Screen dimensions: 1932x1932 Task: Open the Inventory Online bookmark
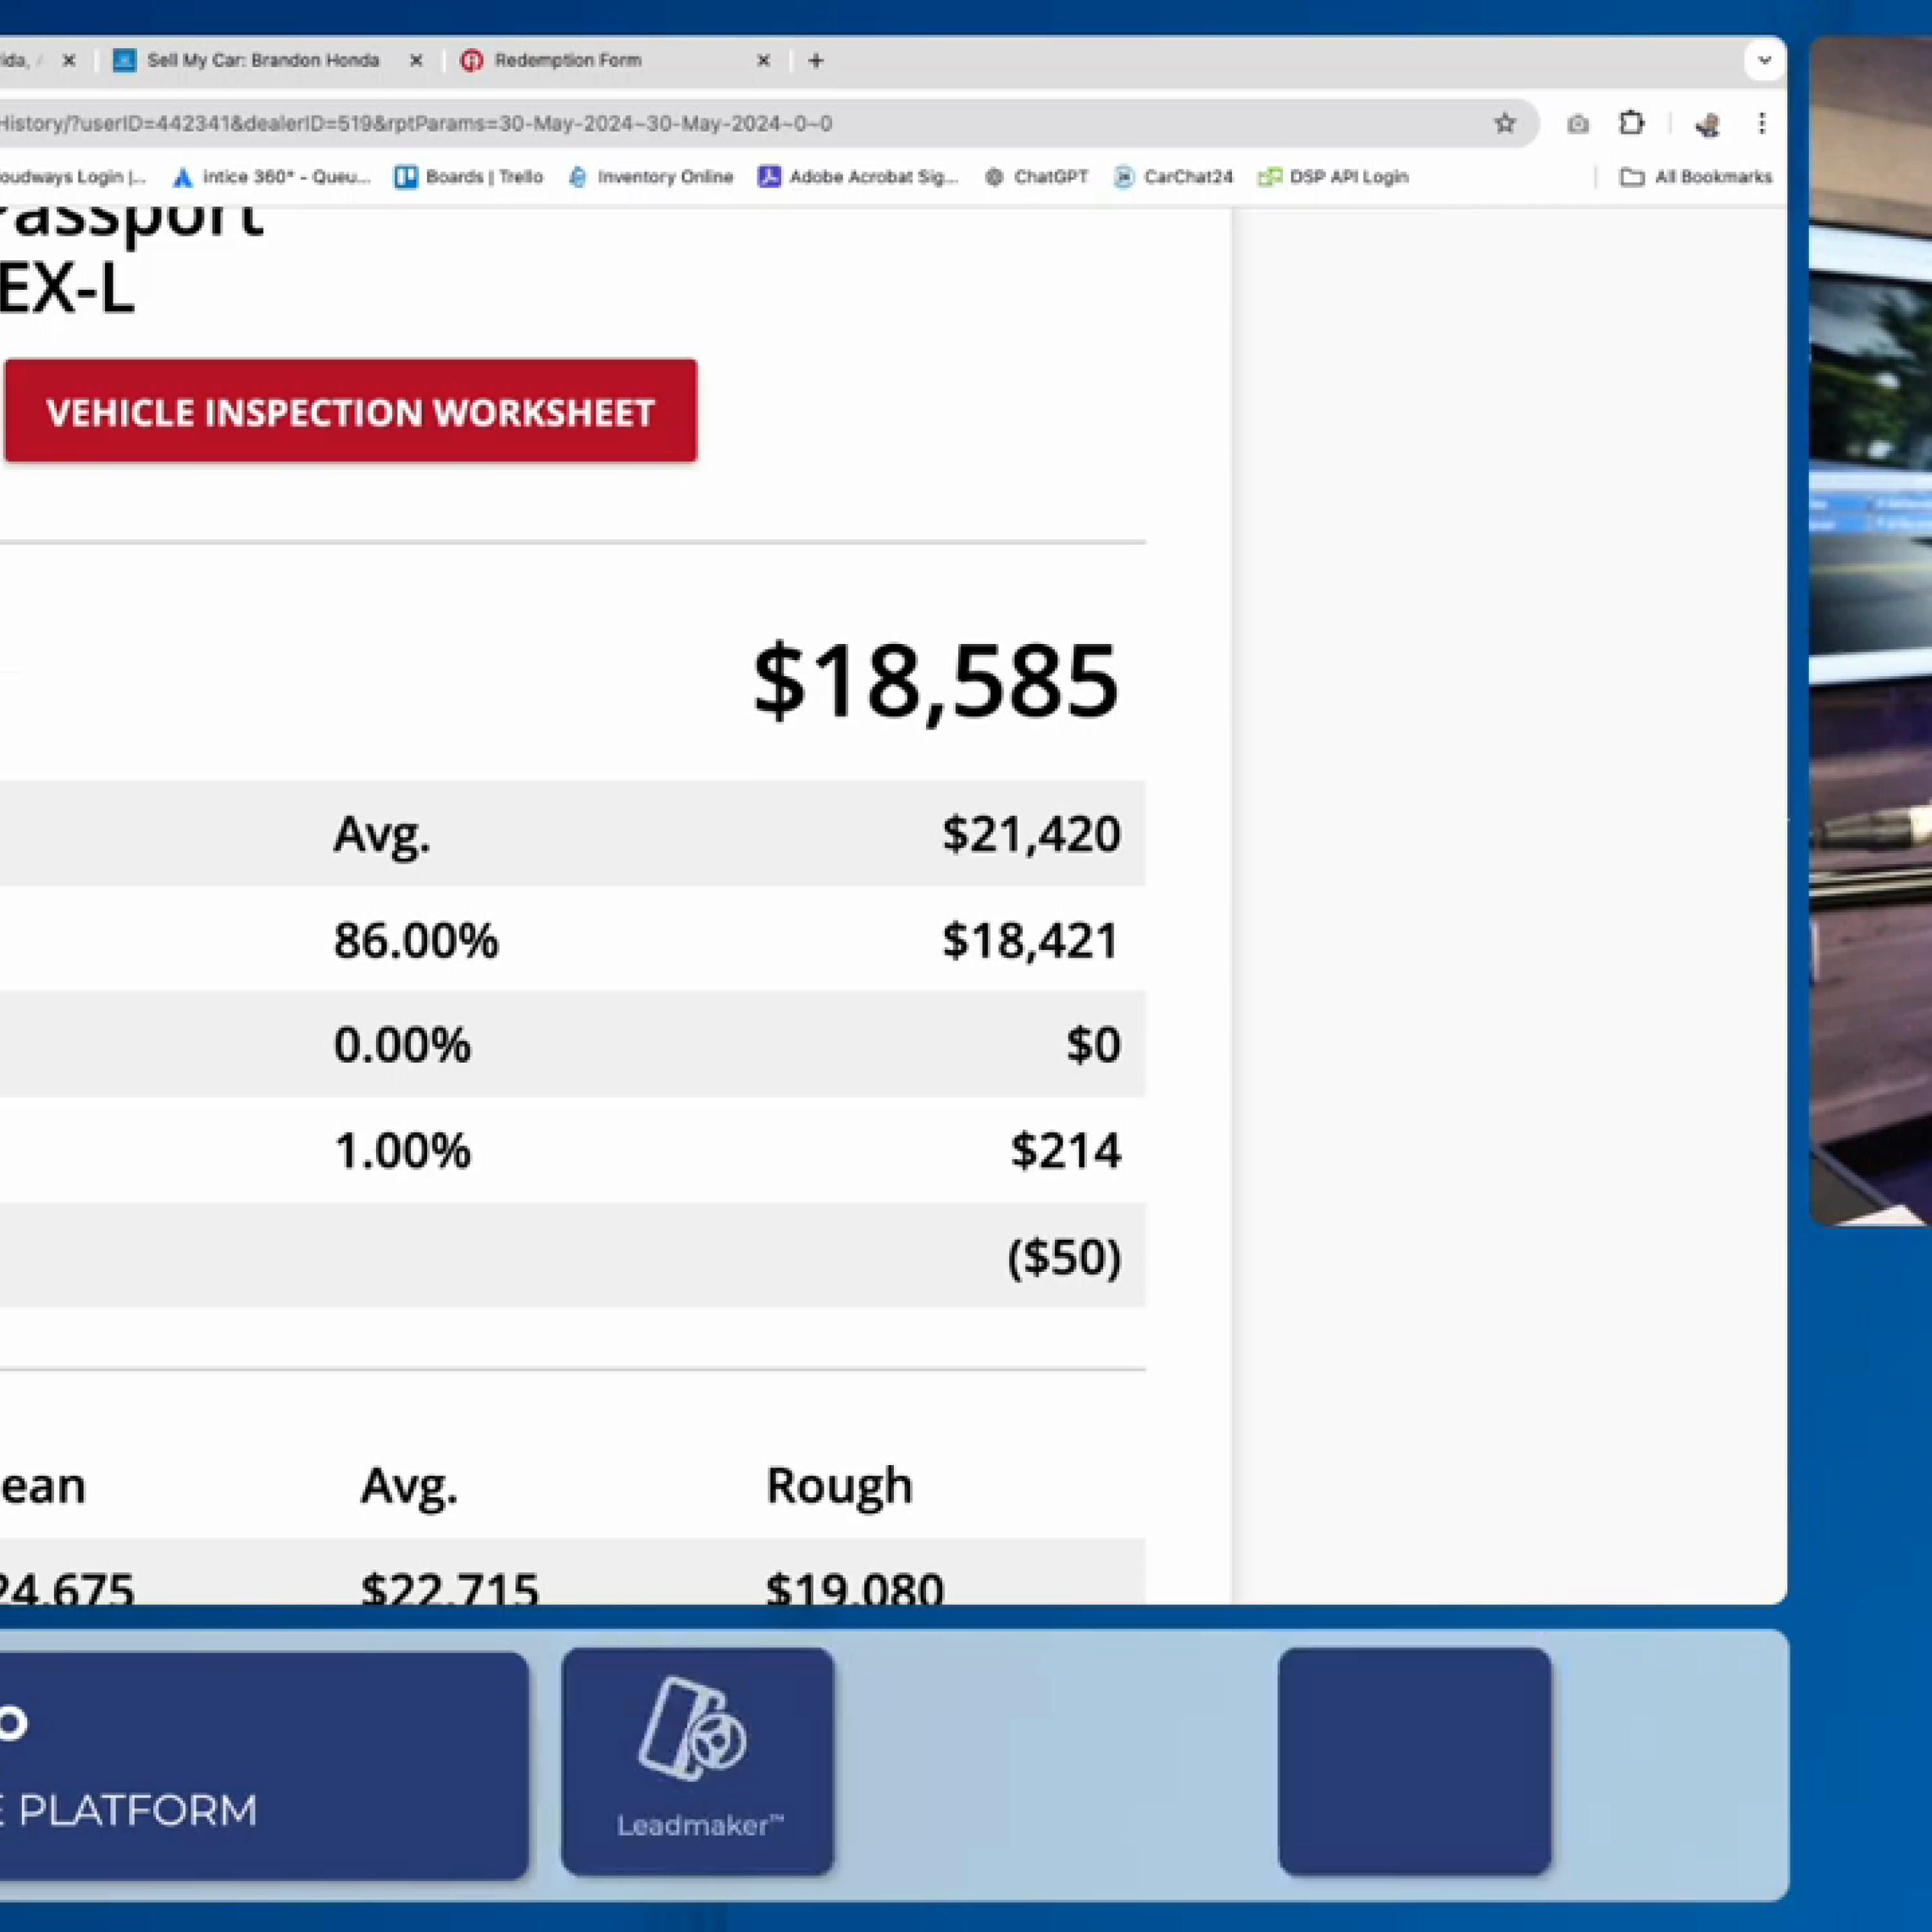tap(651, 177)
